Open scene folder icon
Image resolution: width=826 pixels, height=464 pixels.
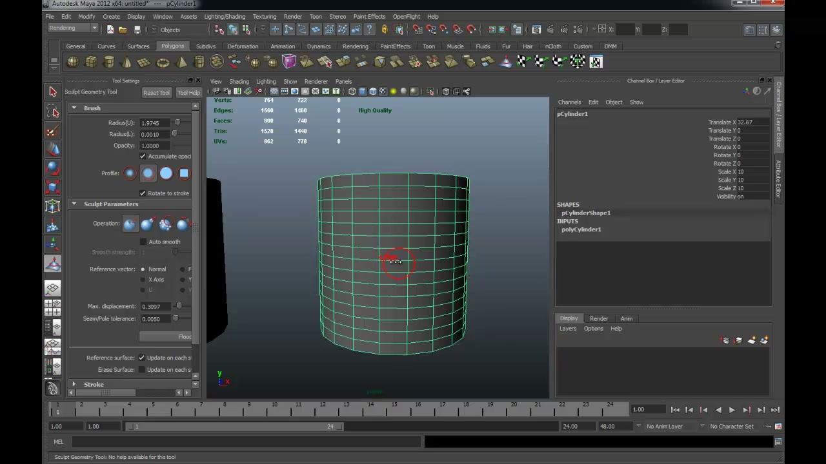[x=123, y=29]
